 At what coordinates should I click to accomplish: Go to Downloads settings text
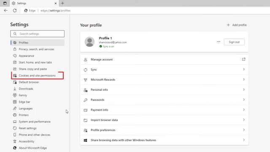click(26, 89)
